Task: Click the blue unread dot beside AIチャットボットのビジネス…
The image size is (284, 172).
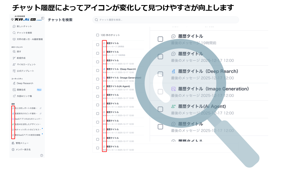Action: point(42,128)
